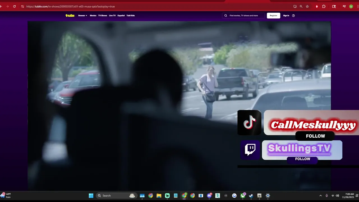Open Settings gear on the taskbar
The width and height of the screenshot is (359, 202).
point(268,196)
